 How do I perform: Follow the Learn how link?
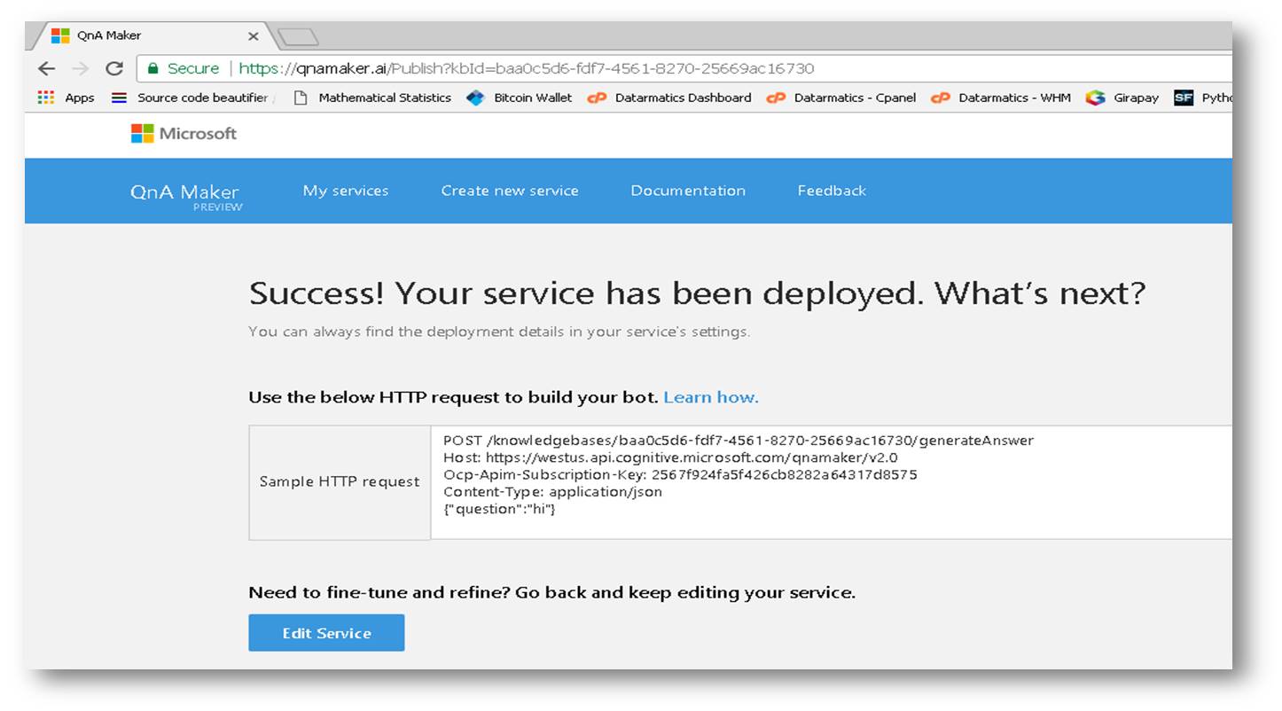[711, 397]
